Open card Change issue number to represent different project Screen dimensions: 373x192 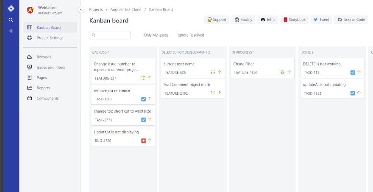pos(123,71)
